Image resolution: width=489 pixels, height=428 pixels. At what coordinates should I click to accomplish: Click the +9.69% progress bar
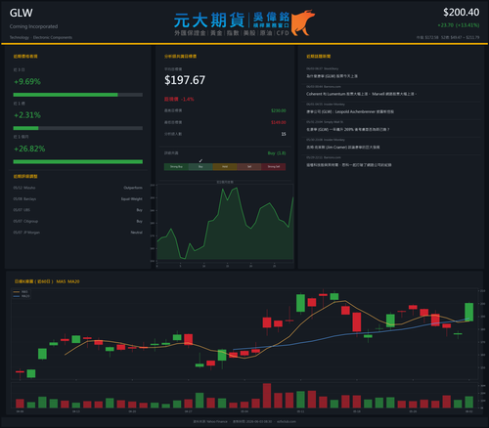78,95
